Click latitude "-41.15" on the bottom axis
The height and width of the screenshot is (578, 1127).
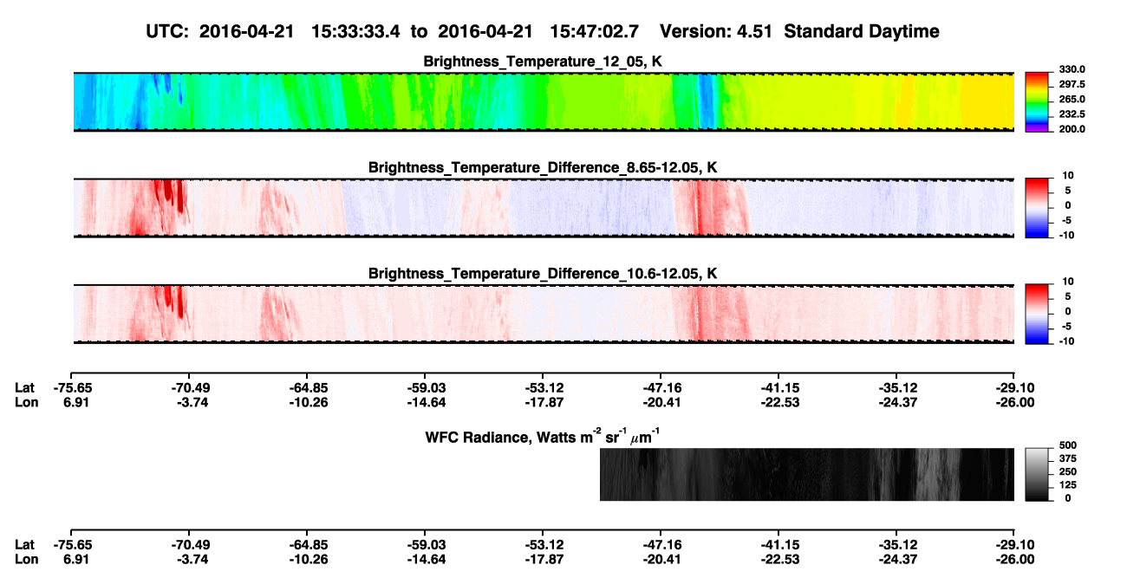pos(779,544)
